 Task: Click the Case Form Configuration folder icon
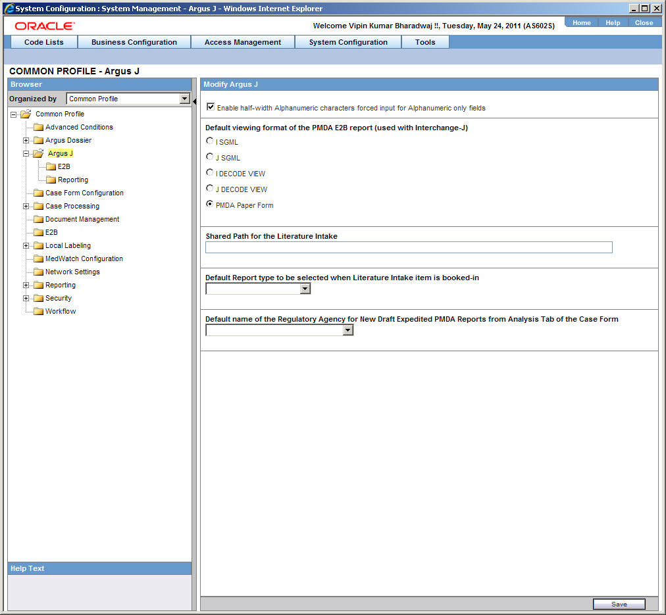(x=39, y=193)
